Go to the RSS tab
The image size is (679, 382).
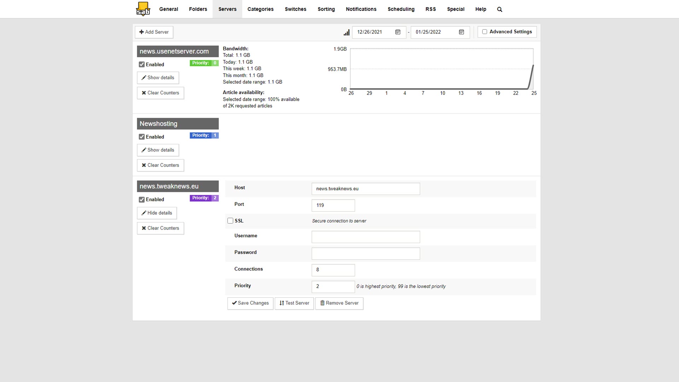coord(431,9)
